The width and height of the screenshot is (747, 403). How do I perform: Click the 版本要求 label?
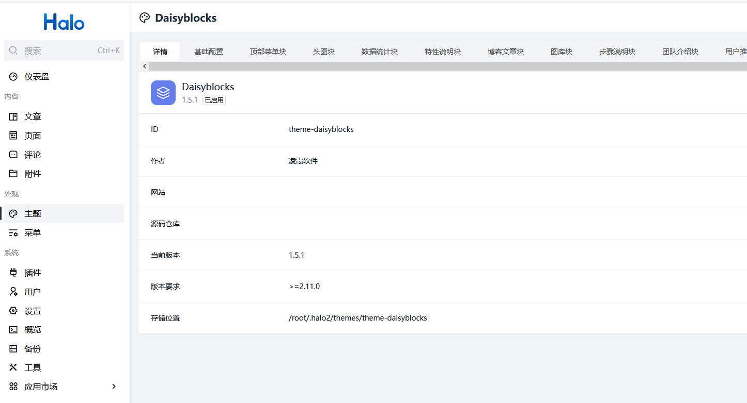coord(165,287)
